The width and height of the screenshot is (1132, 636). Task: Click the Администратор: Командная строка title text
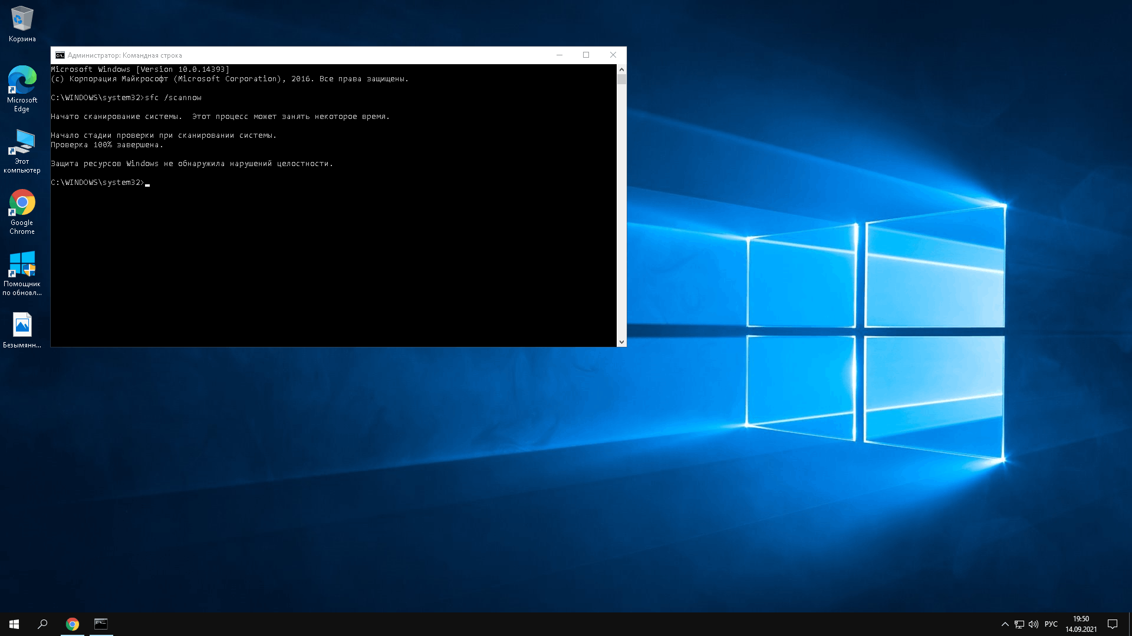click(125, 55)
